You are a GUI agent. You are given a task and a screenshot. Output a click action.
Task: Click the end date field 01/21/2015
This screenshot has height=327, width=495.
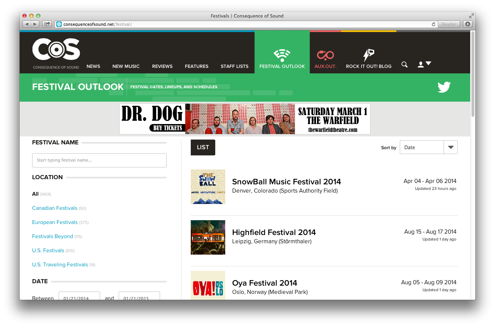coord(139,296)
